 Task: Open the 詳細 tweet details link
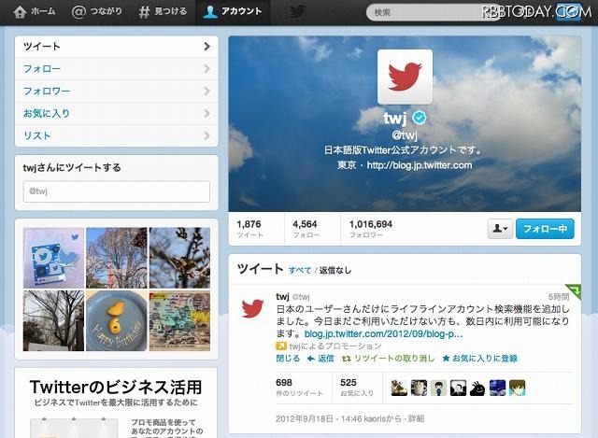click(x=416, y=419)
